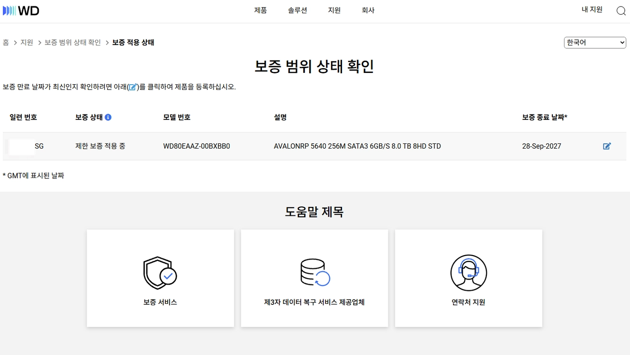630x355 pixels.
Task: Select the 보증 적용 상태 breadcrumb text
Action: point(133,43)
